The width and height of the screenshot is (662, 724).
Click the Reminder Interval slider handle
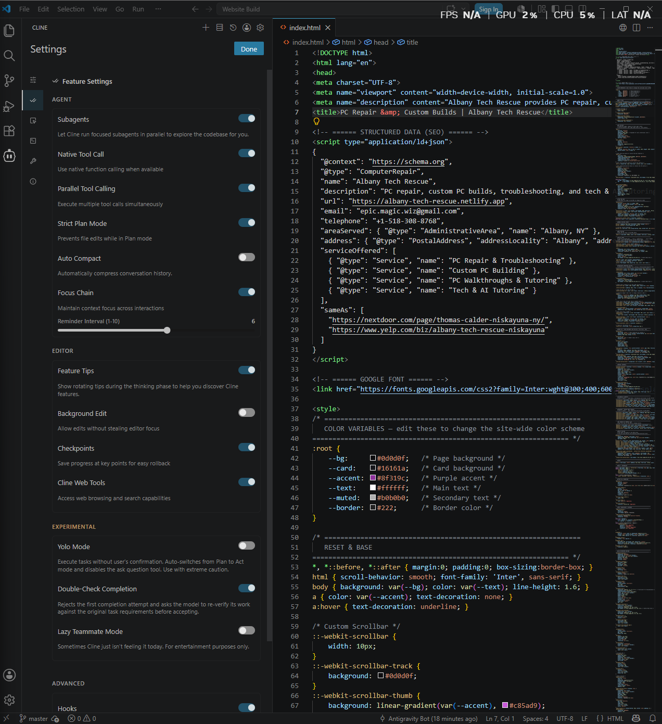pyautogui.click(x=167, y=330)
